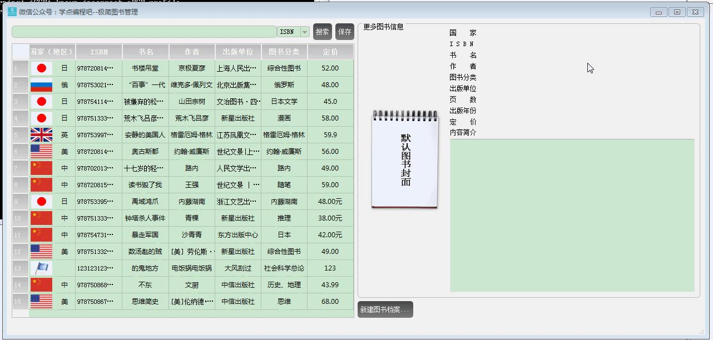Viewport: 713px width, 340px height.
Task: Click the US flag icon for 数汤匙的贼
Action: pyautogui.click(x=41, y=251)
